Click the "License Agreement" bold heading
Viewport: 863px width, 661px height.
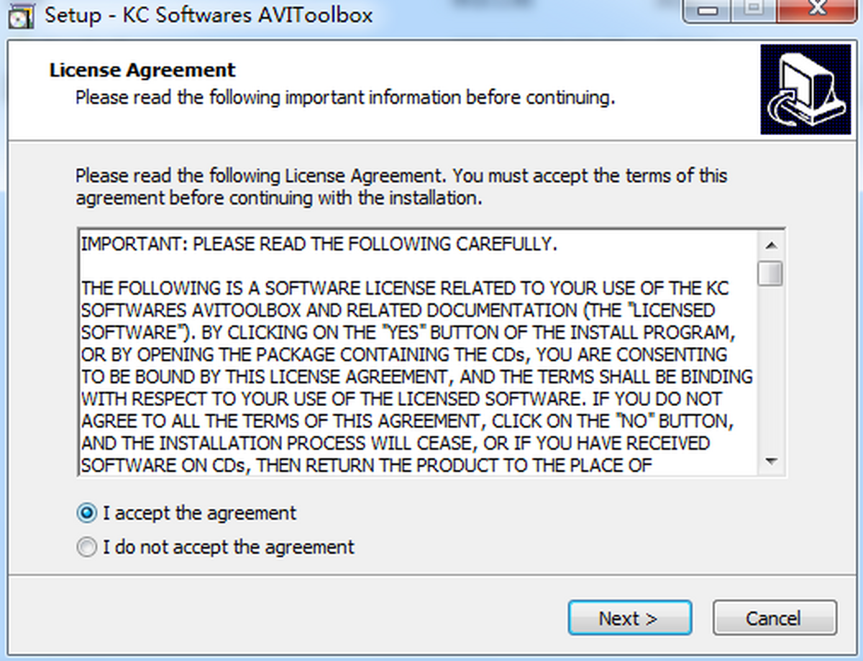(x=142, y=70)
